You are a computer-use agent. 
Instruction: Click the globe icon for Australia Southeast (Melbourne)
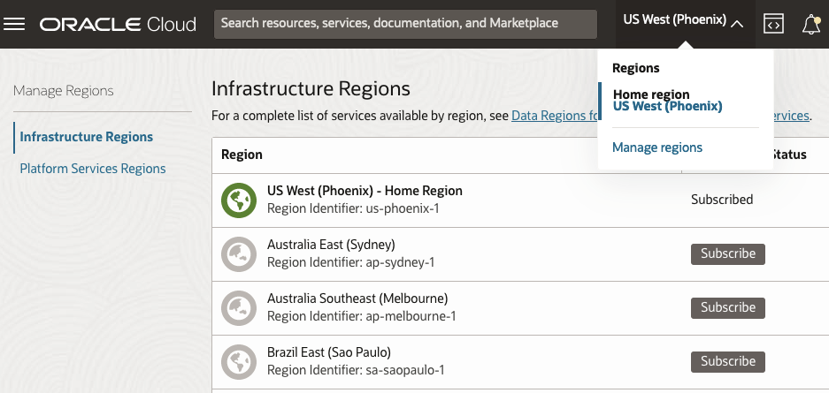point(239,308)
